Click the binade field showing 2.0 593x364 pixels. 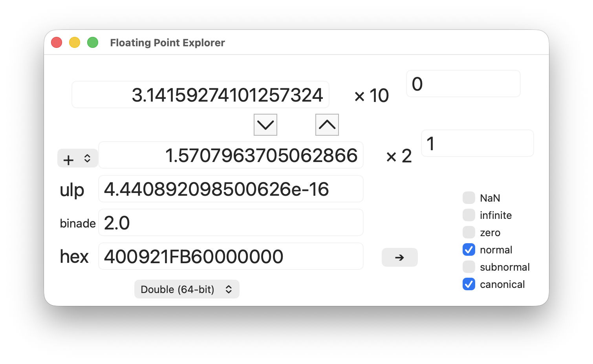[x=231, y=222]
